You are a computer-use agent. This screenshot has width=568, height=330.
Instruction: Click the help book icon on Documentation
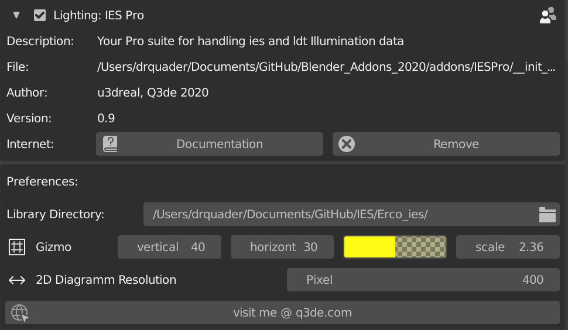tap(110, 144)
